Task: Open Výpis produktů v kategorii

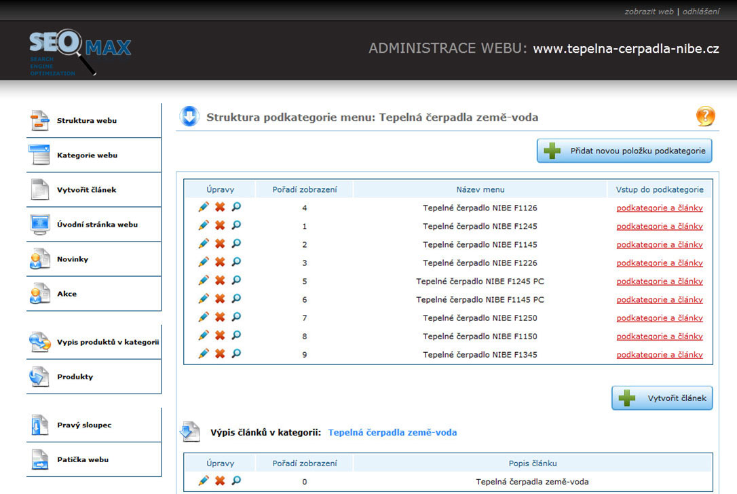Action: (94, 342)
